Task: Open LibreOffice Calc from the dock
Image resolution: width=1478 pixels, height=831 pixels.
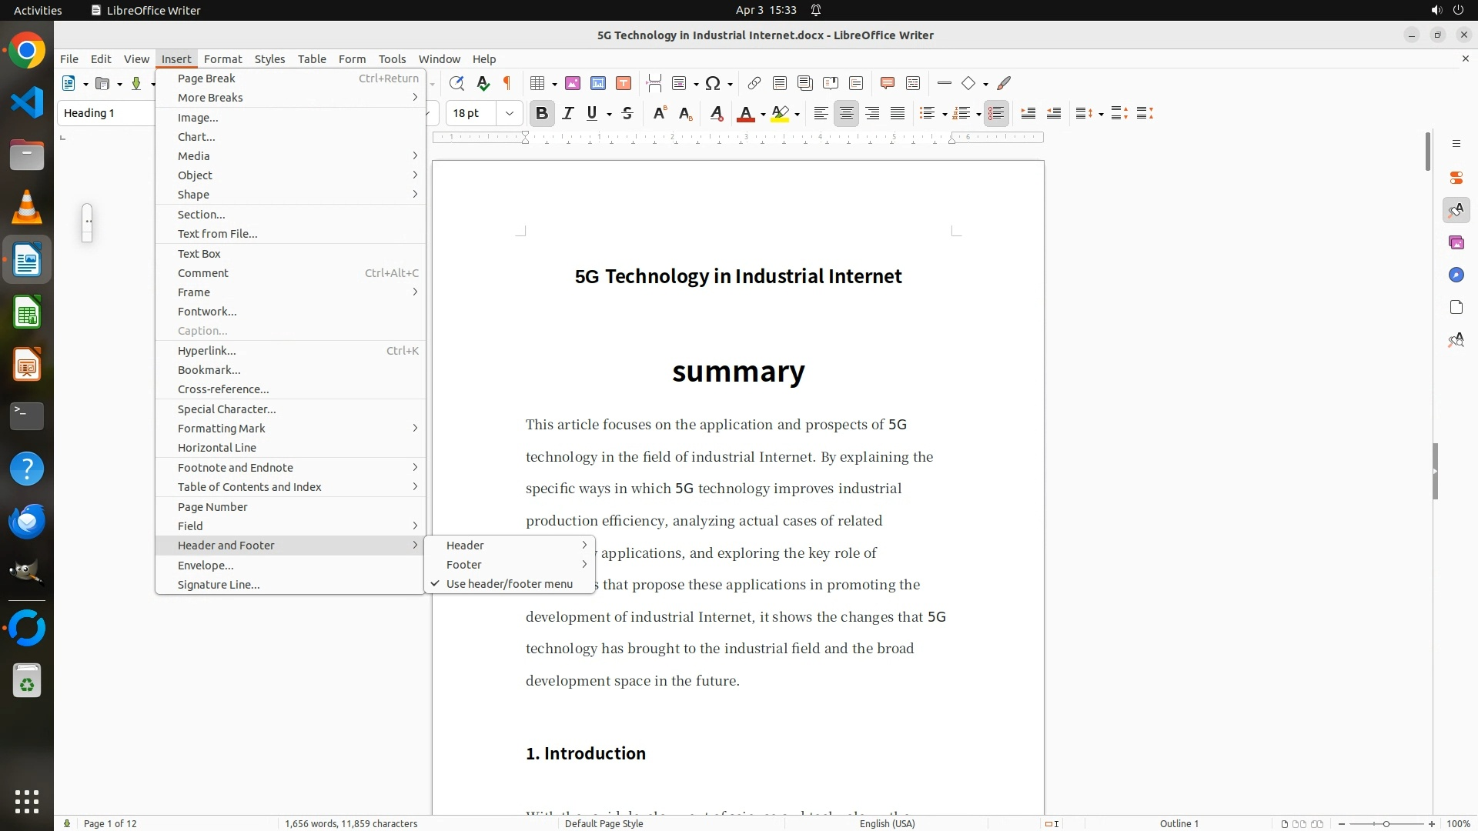Action: pyautogui.click(x=27, y=313)
